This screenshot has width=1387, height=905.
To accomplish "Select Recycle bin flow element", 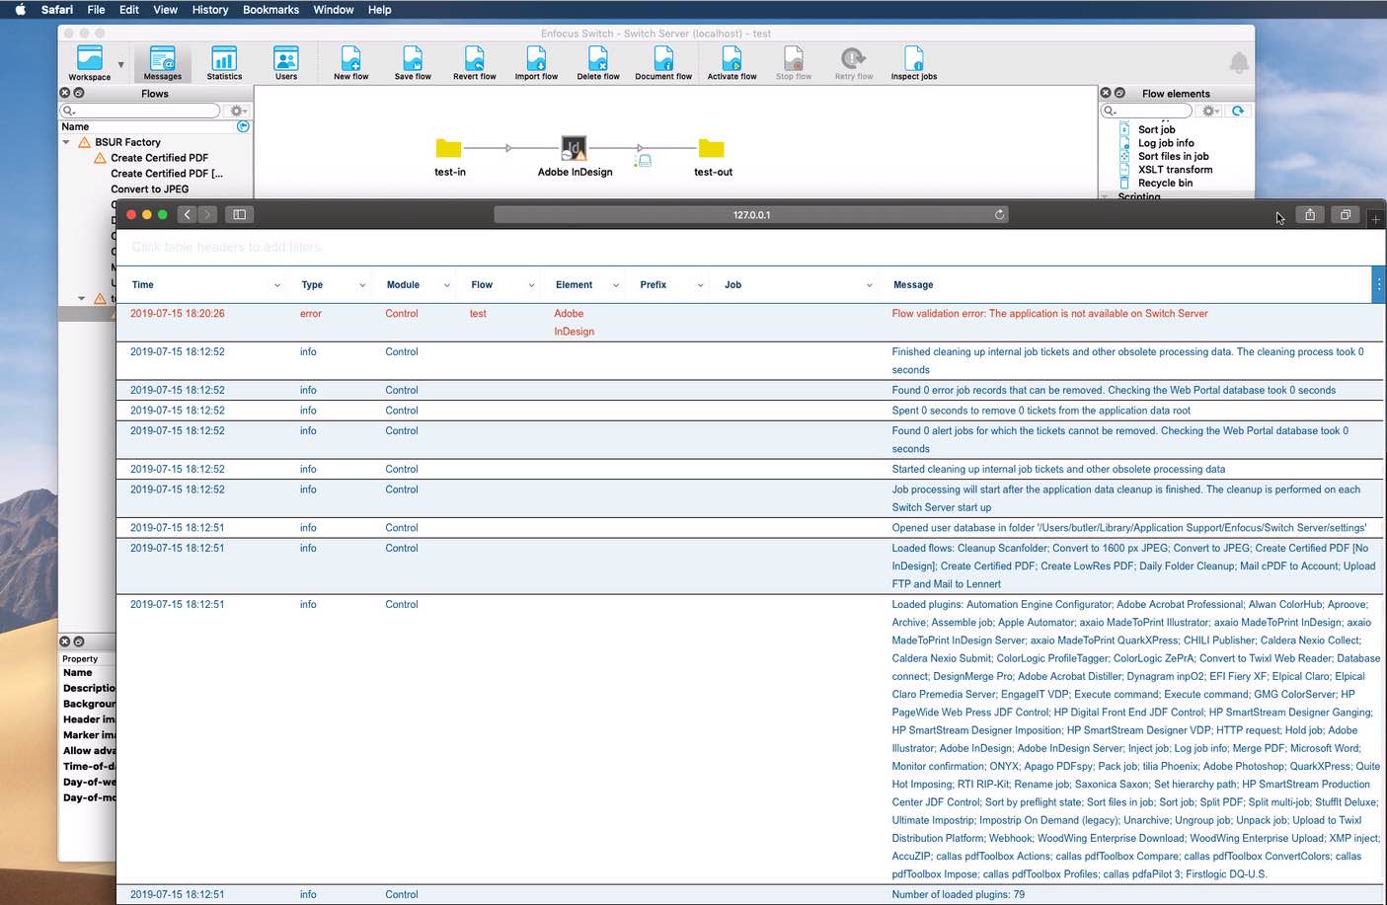I will (1165, 183).
